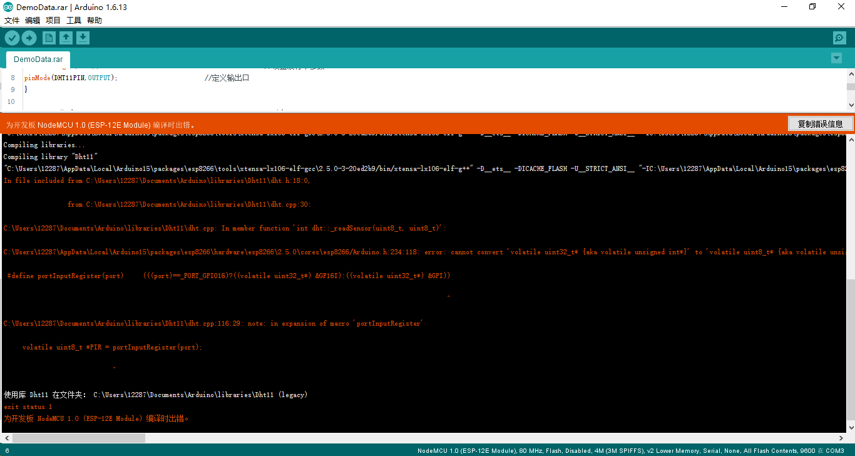Click the orange bar compile error message
The image size is (855, 456).
click(x=101, y=125)
